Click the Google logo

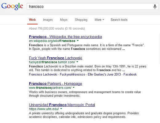12,6
